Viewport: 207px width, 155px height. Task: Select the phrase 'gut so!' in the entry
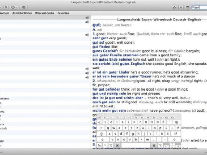pyautogui.click(x=98, y=42)
